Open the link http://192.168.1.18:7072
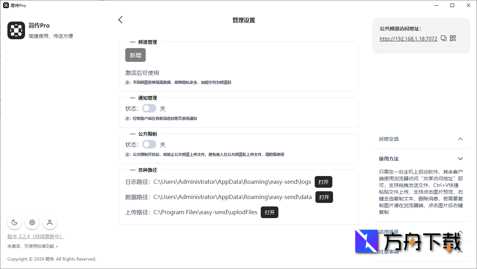Image resolution: width=477 pixels, height=269 pixels. [408, 39]
